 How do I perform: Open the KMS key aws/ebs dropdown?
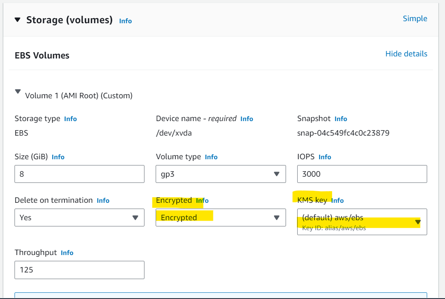click(x=362, y=222)
